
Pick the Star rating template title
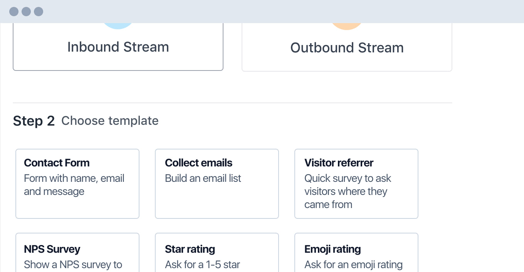190,249
